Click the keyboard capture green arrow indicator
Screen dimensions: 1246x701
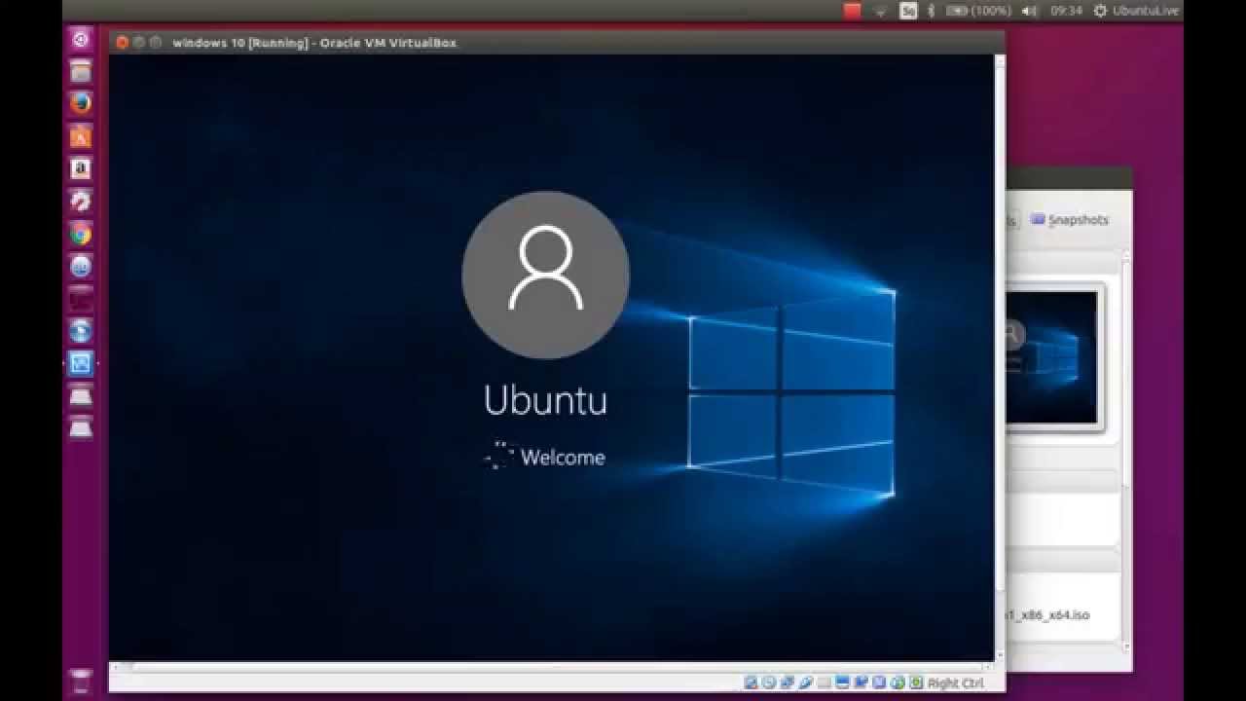[915, 683]
